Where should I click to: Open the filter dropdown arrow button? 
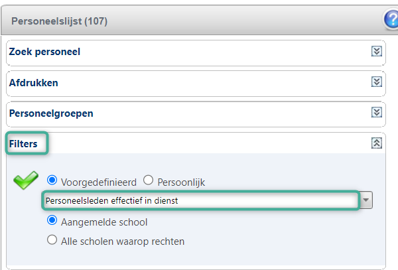click(365, 200)
